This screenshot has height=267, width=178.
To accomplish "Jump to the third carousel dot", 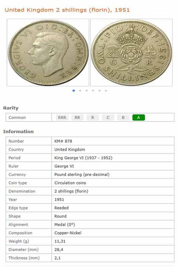I will click(x=86, y=90).
